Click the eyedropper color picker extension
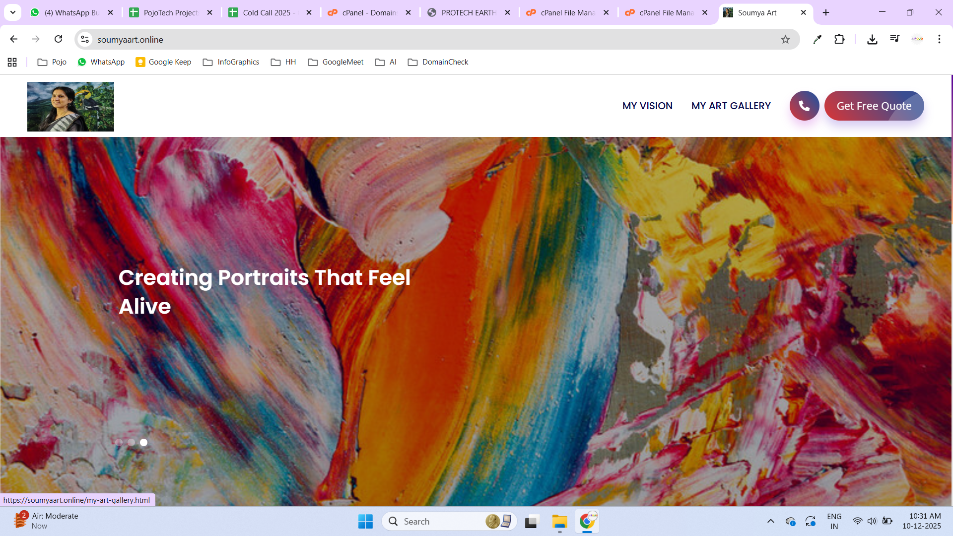Screen dimensions: 953x536 (817, 39)
